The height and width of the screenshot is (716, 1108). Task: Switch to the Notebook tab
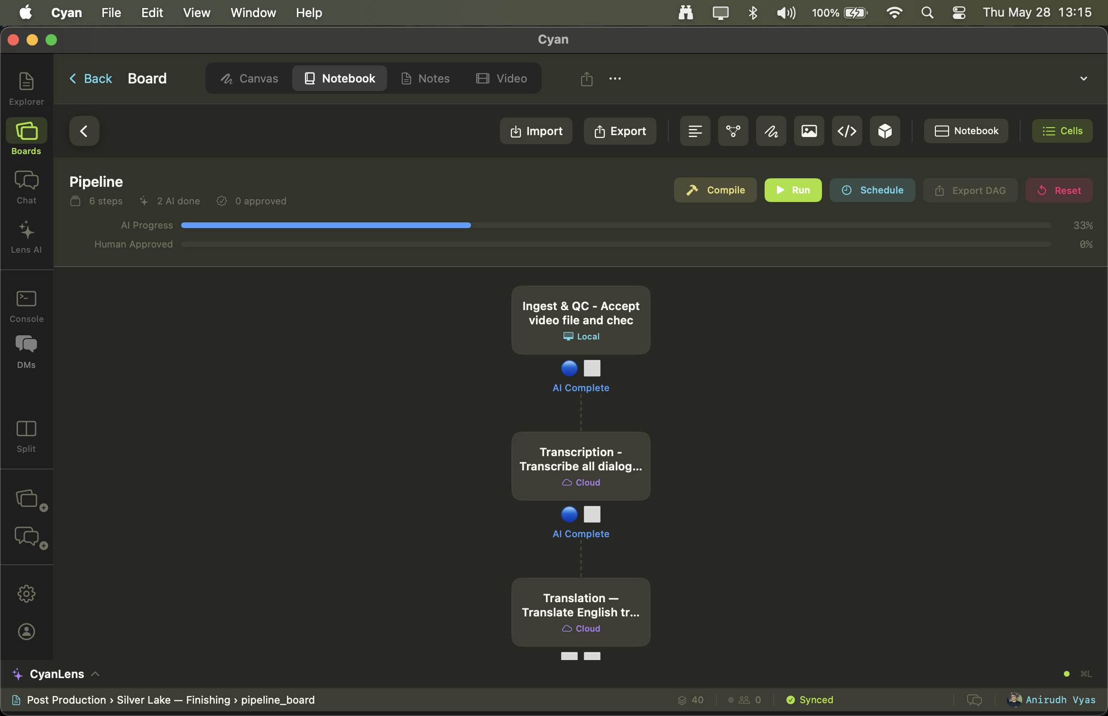340,79
